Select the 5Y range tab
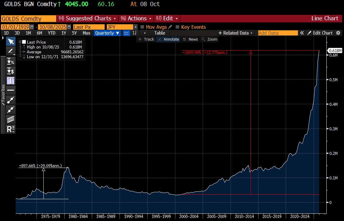 74,33
